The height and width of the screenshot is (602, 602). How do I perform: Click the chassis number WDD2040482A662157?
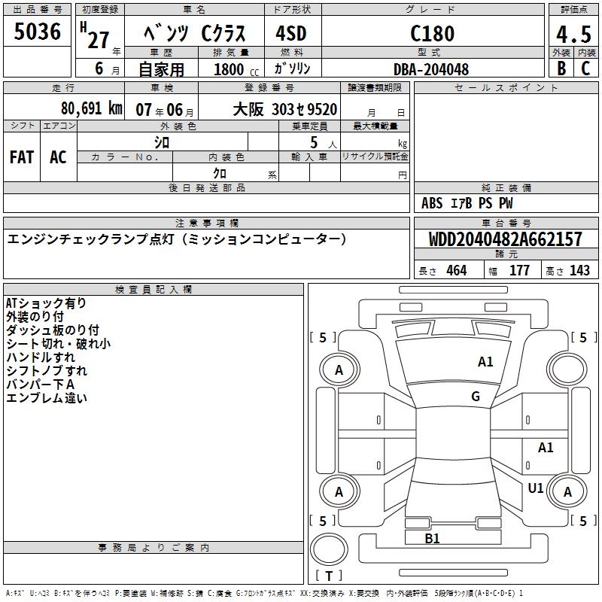coord(505,239)
